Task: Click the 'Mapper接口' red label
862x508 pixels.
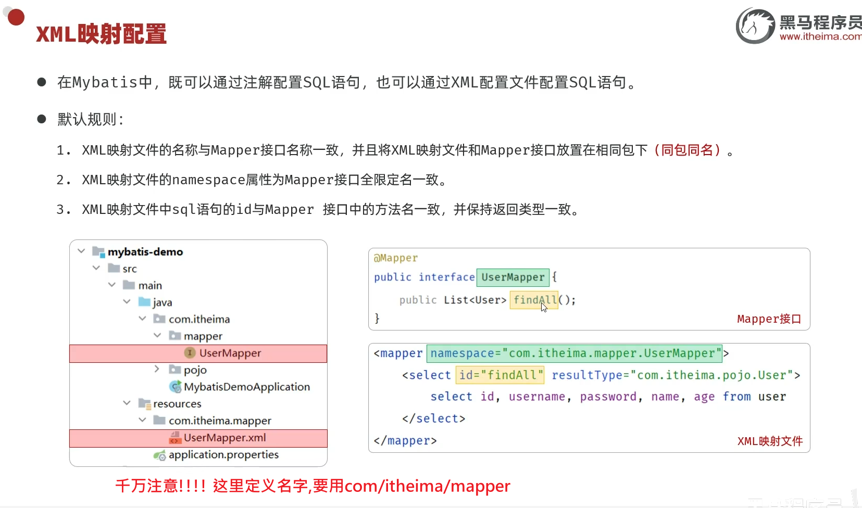Action: point(769,319)
